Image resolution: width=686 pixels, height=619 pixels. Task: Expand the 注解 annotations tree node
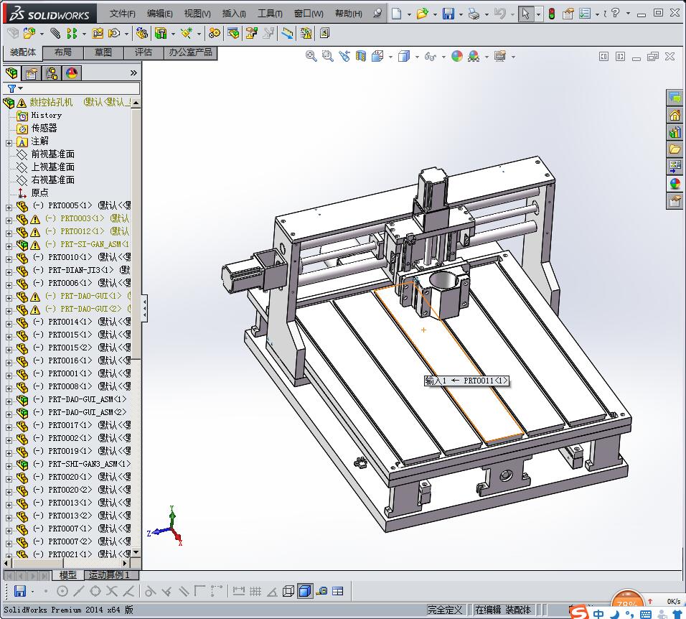pyautogui.click(x=9, y=142)
